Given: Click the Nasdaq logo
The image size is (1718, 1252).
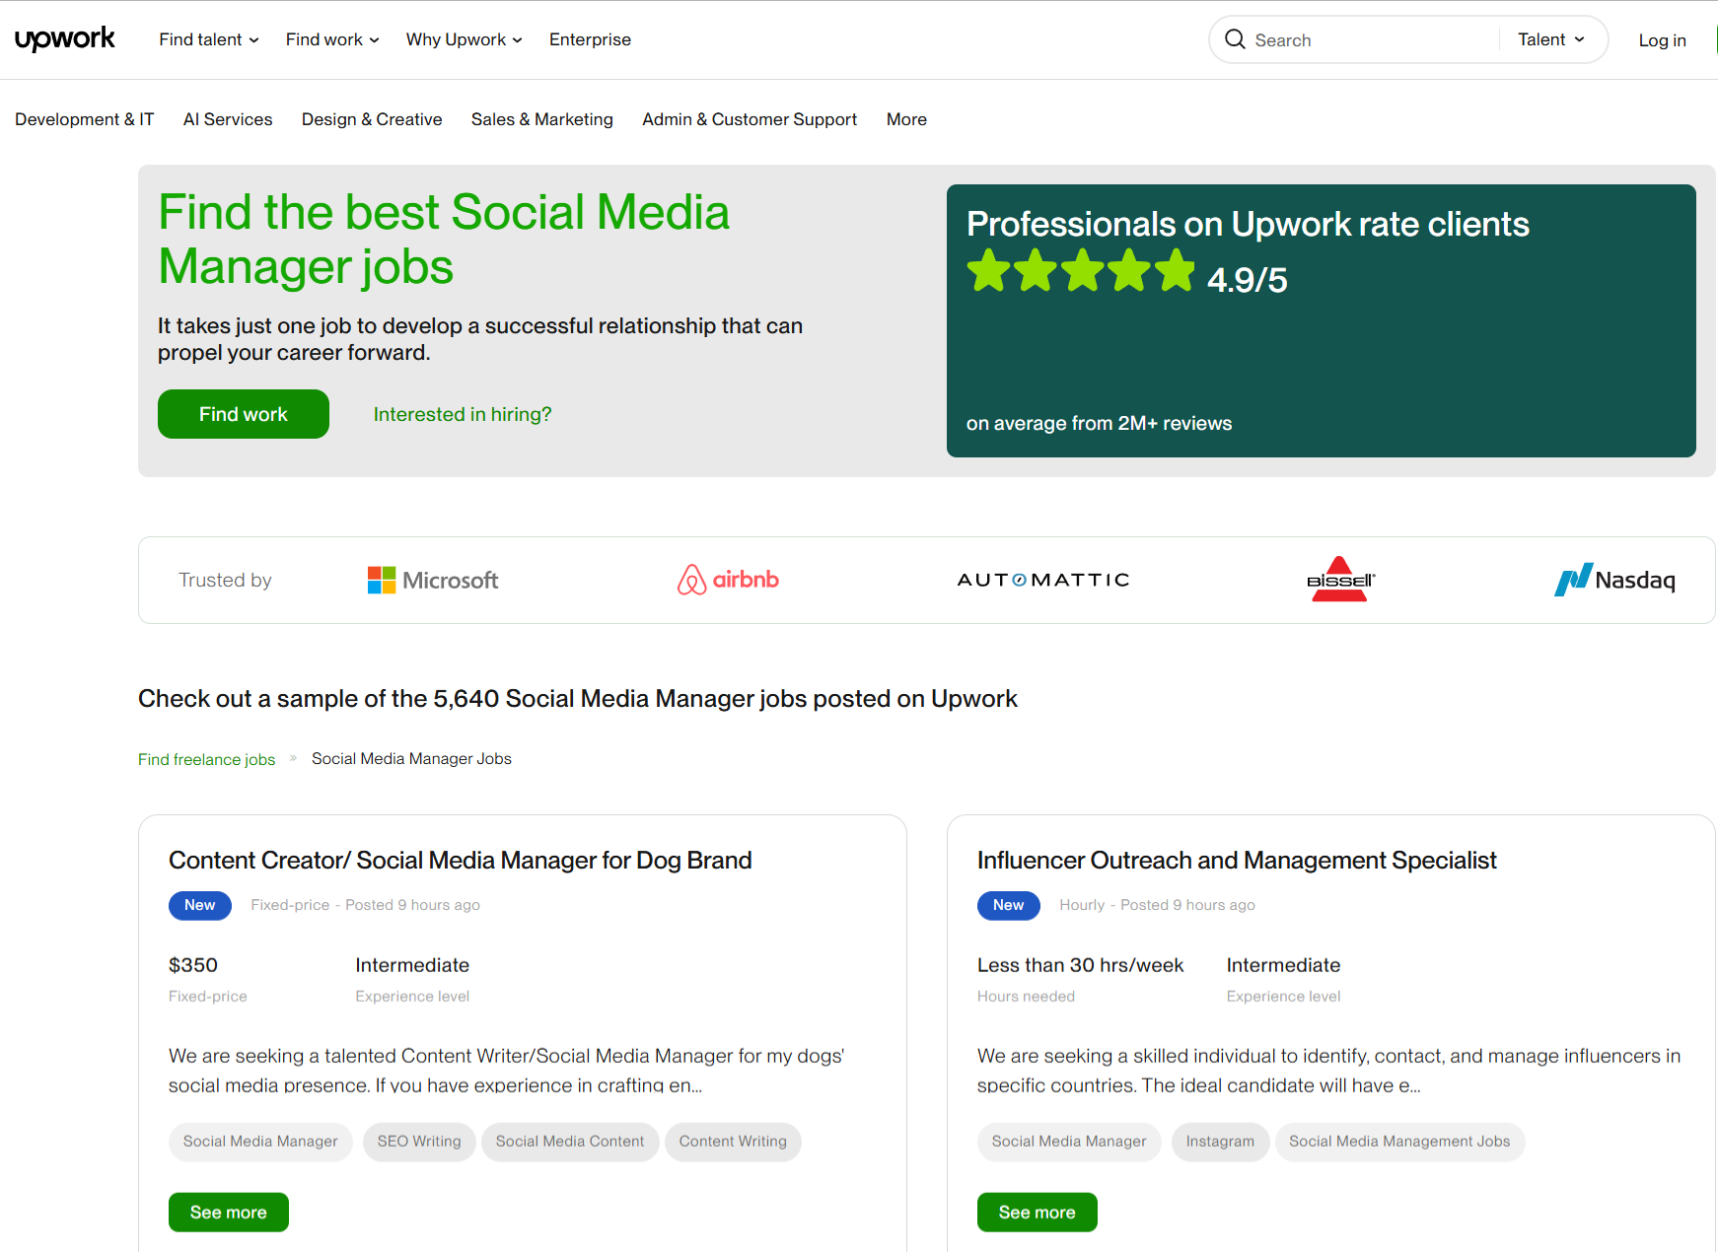Looking at the screenshot, I should pyautogui.click(x=1613, y=580).
